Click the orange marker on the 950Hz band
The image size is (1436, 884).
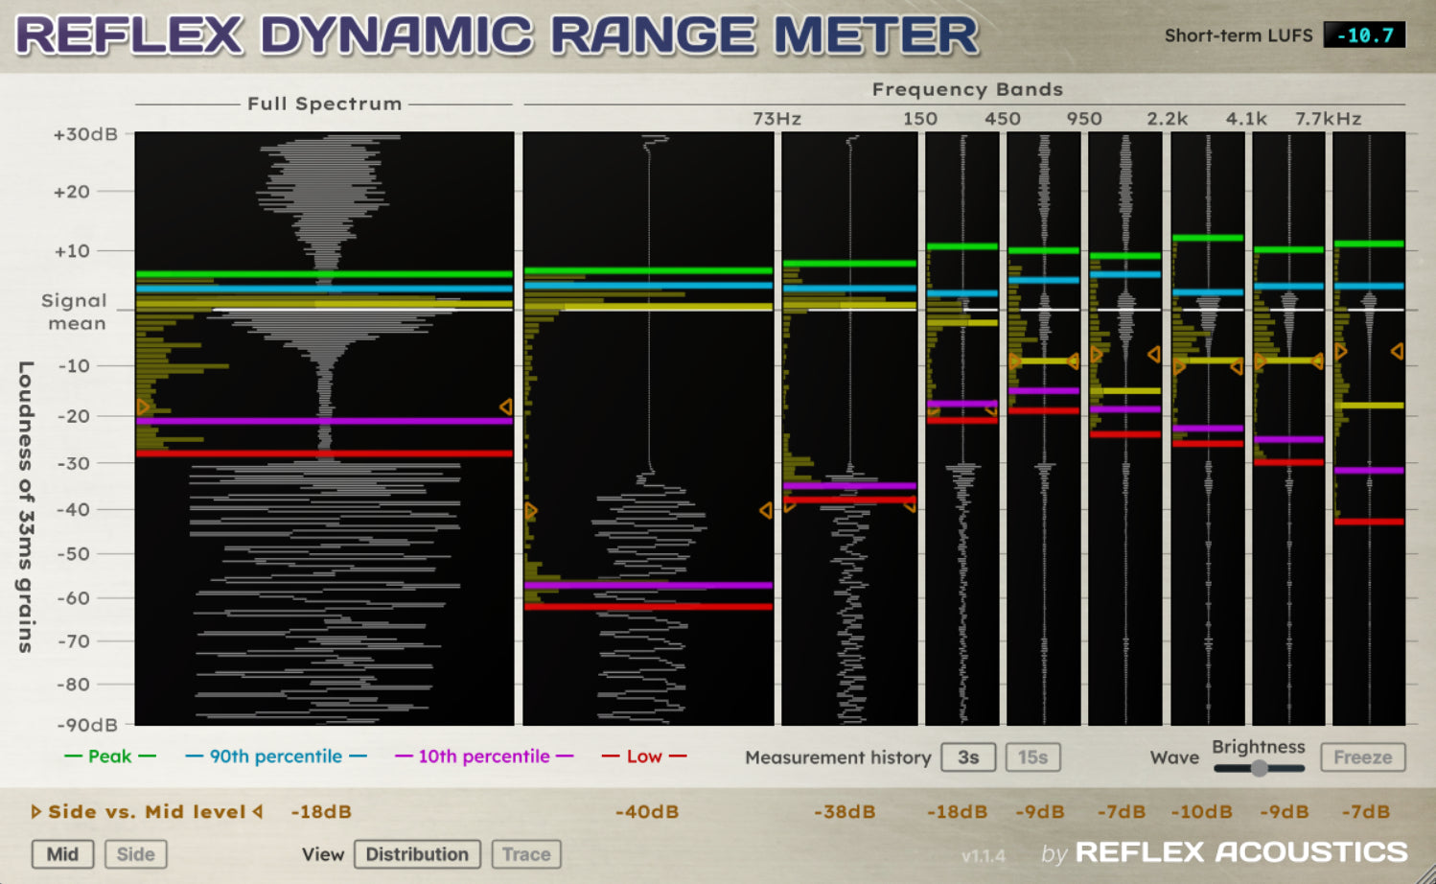(x=1096, y=354)
